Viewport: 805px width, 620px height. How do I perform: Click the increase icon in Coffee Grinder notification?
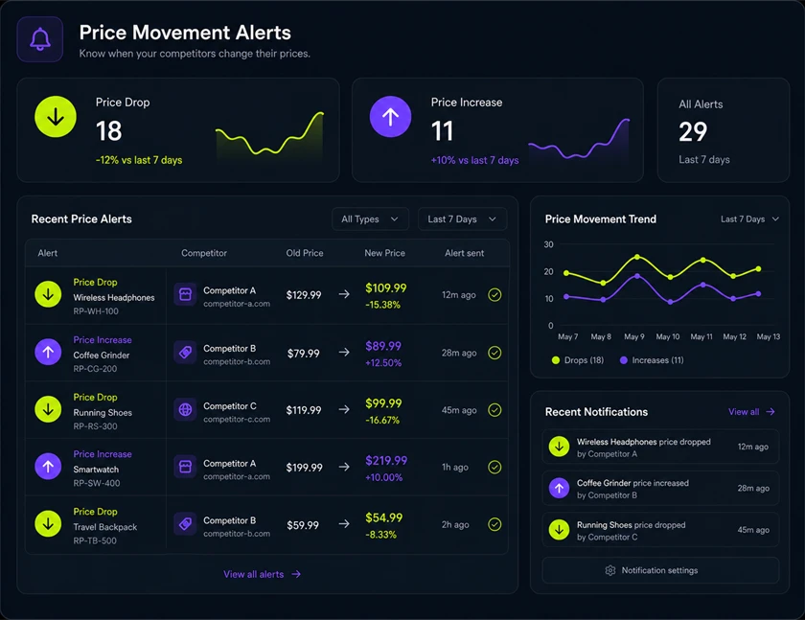[x=559, y=488]
